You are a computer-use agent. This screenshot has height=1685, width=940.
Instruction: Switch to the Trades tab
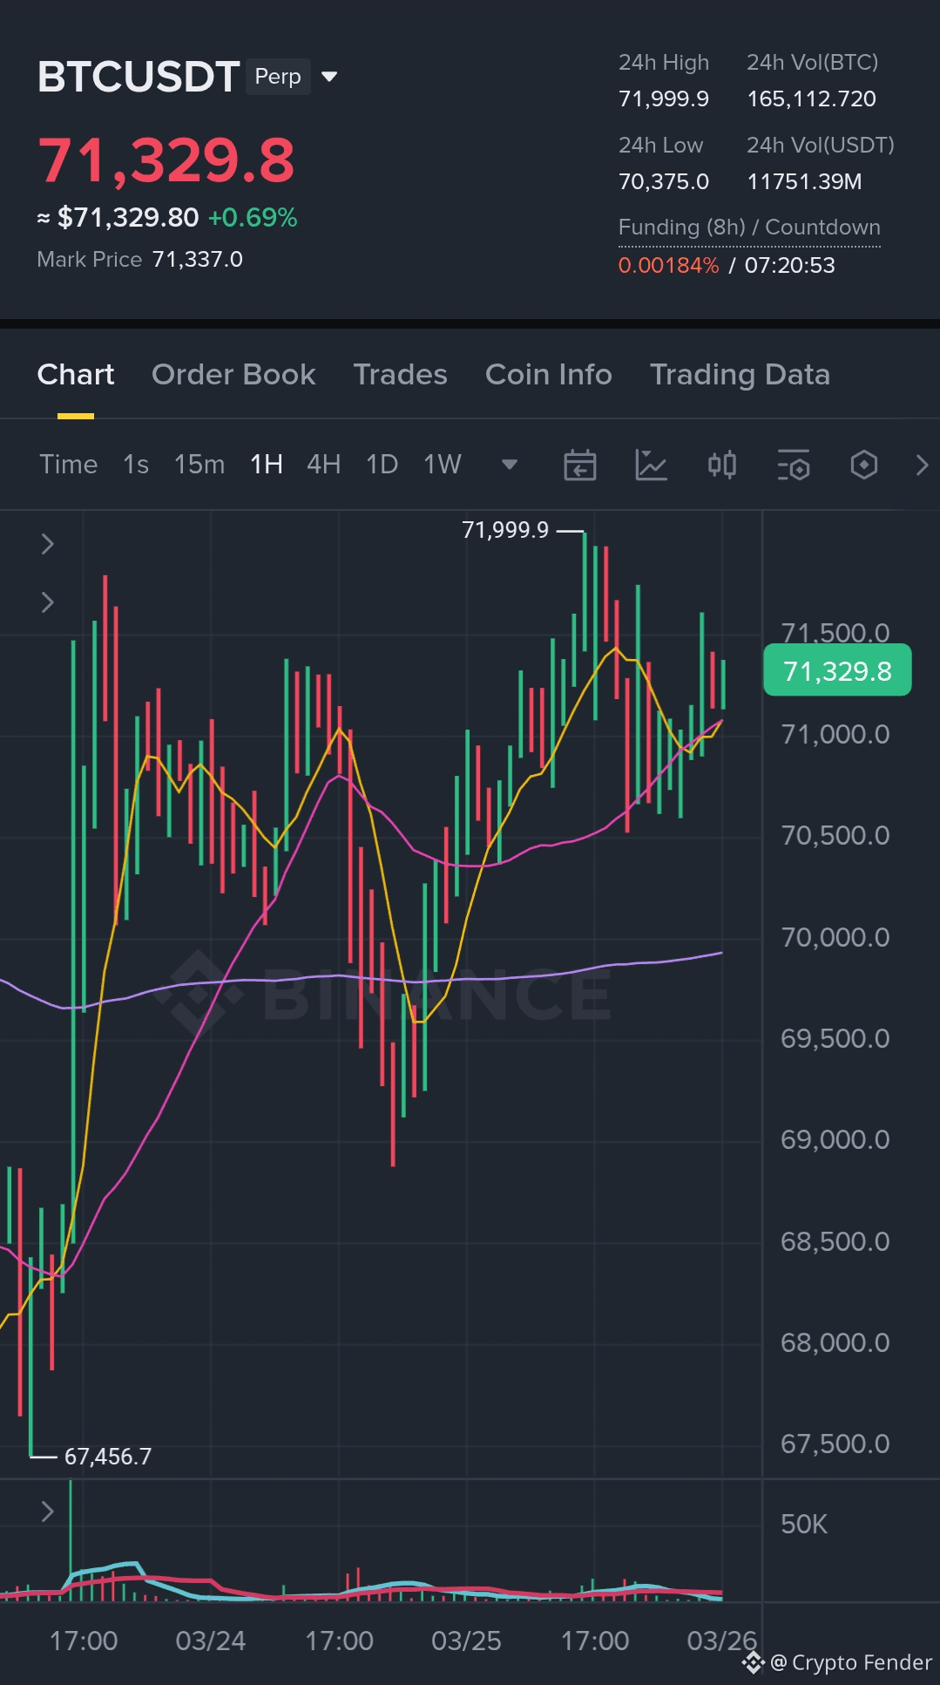coord(400,375)
